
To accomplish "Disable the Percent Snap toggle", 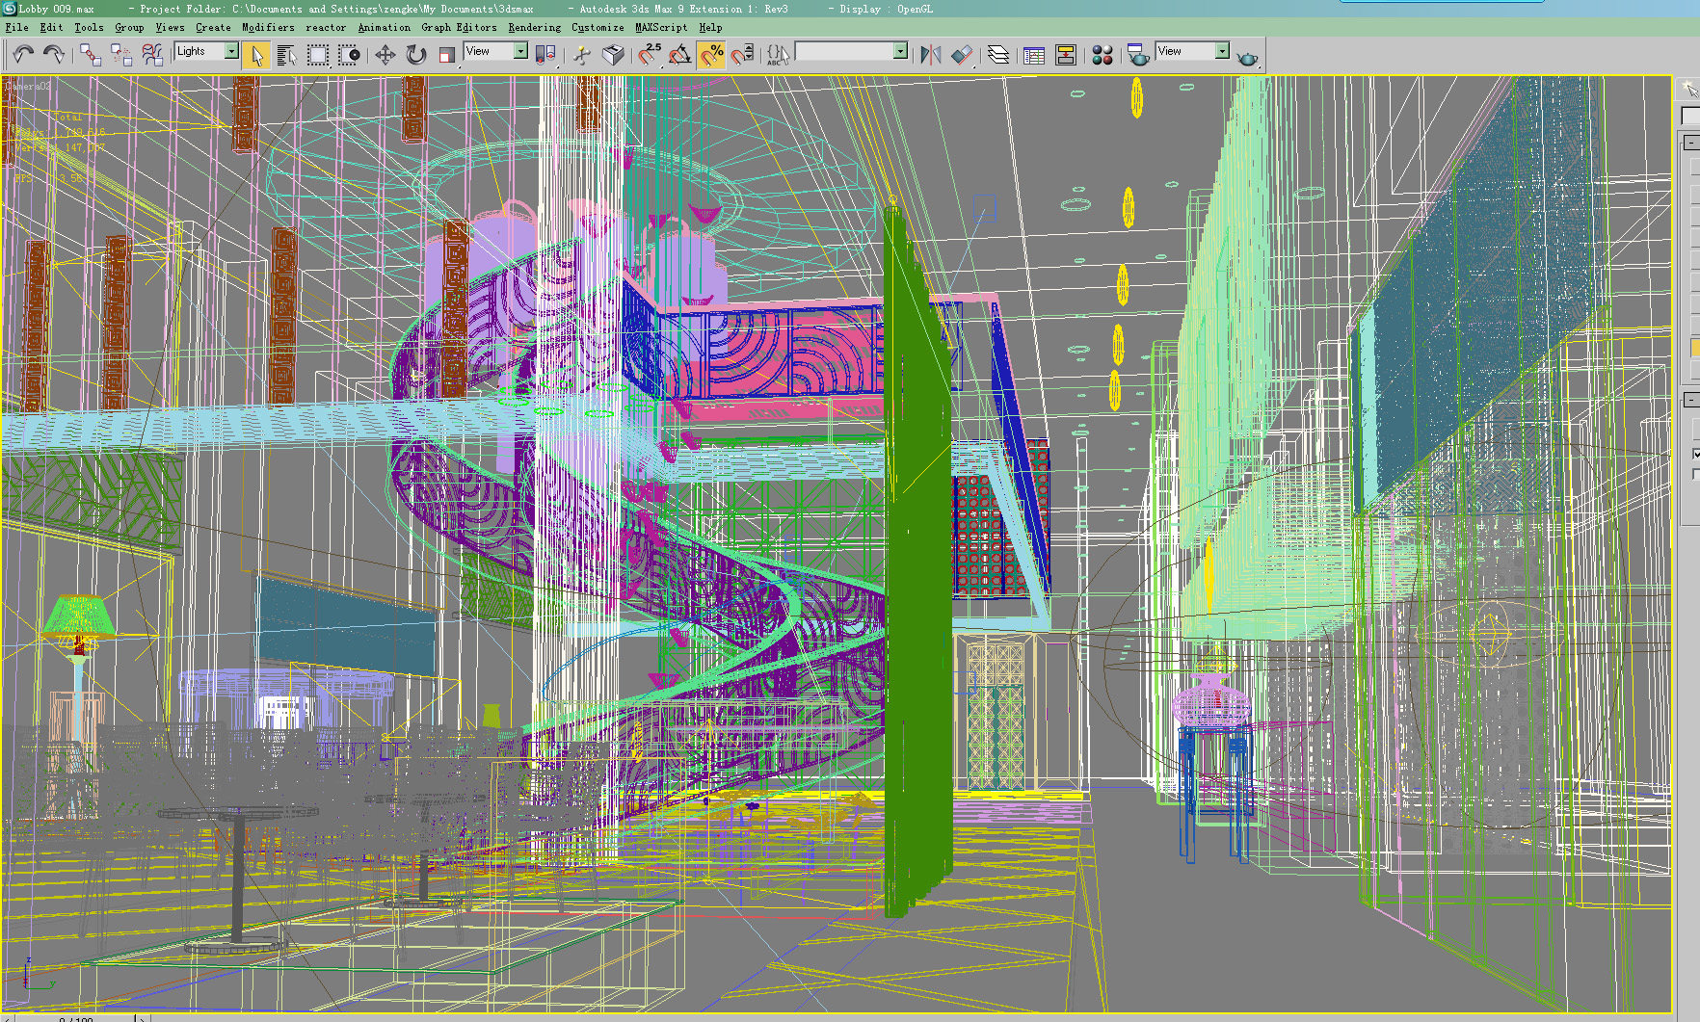I will coord(711,55).
